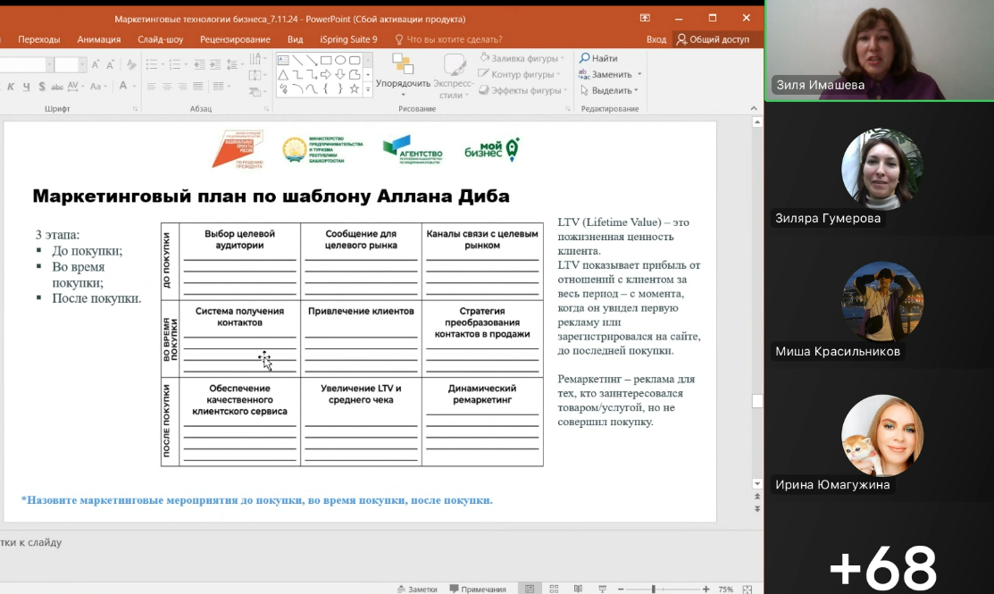
Task: Switch to the Рецензирование tab
Action: [x=235, y=39]
